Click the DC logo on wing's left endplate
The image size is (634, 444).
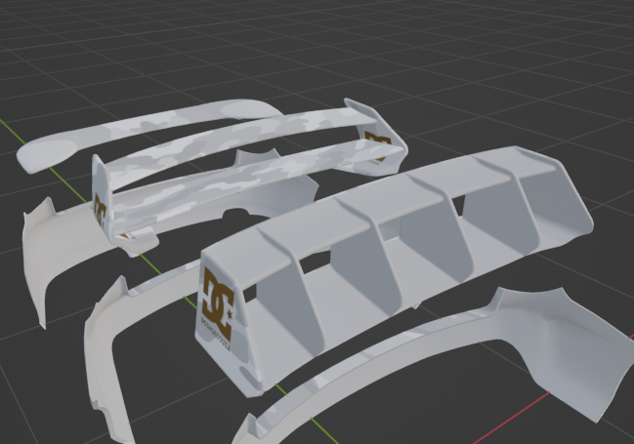[101, 212]
